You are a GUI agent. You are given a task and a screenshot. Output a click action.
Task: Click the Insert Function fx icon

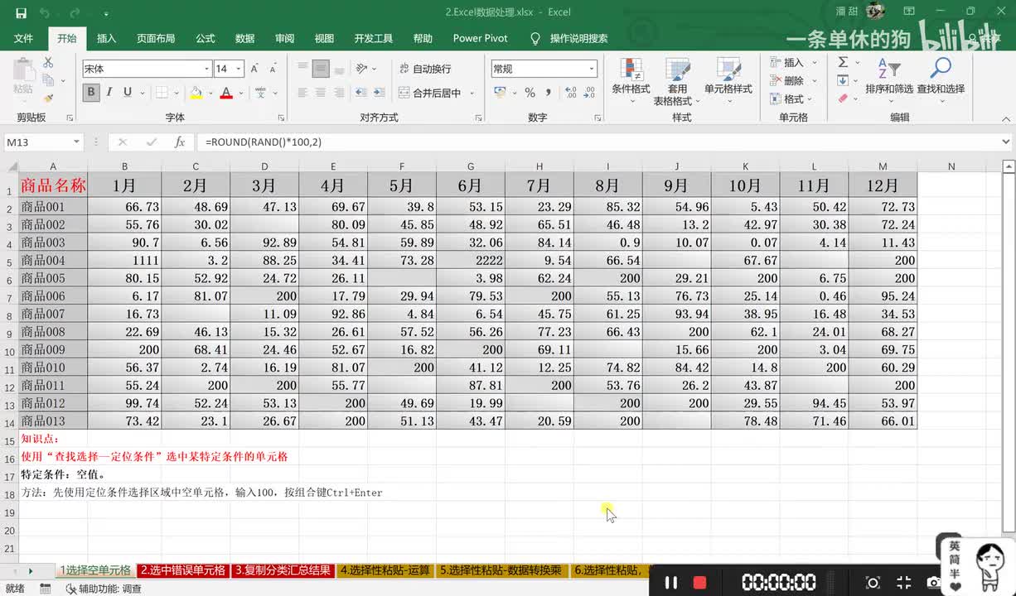[x=180, y=142]
